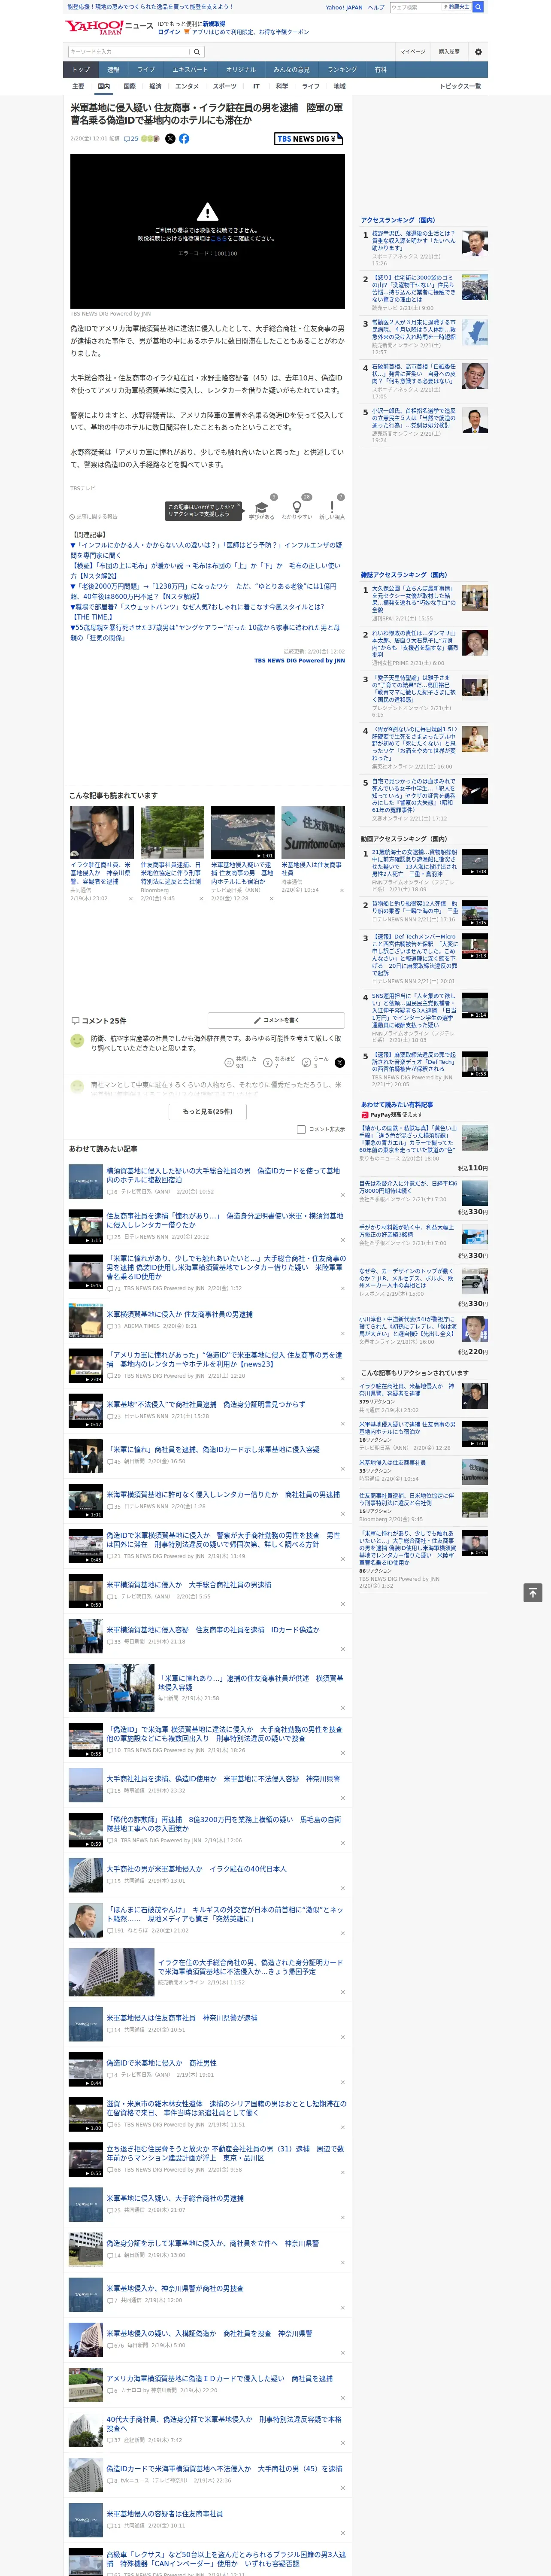Screen dimensions: 551x2576
Task: Click the マイページ link
Action: (x=413, y=52)
